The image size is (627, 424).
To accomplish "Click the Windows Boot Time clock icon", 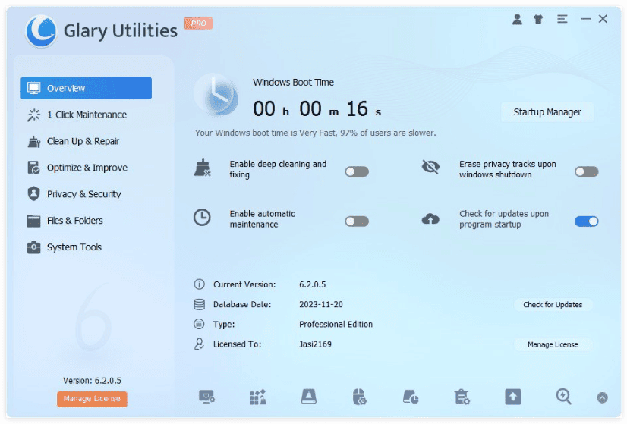I will pos(216,95).
